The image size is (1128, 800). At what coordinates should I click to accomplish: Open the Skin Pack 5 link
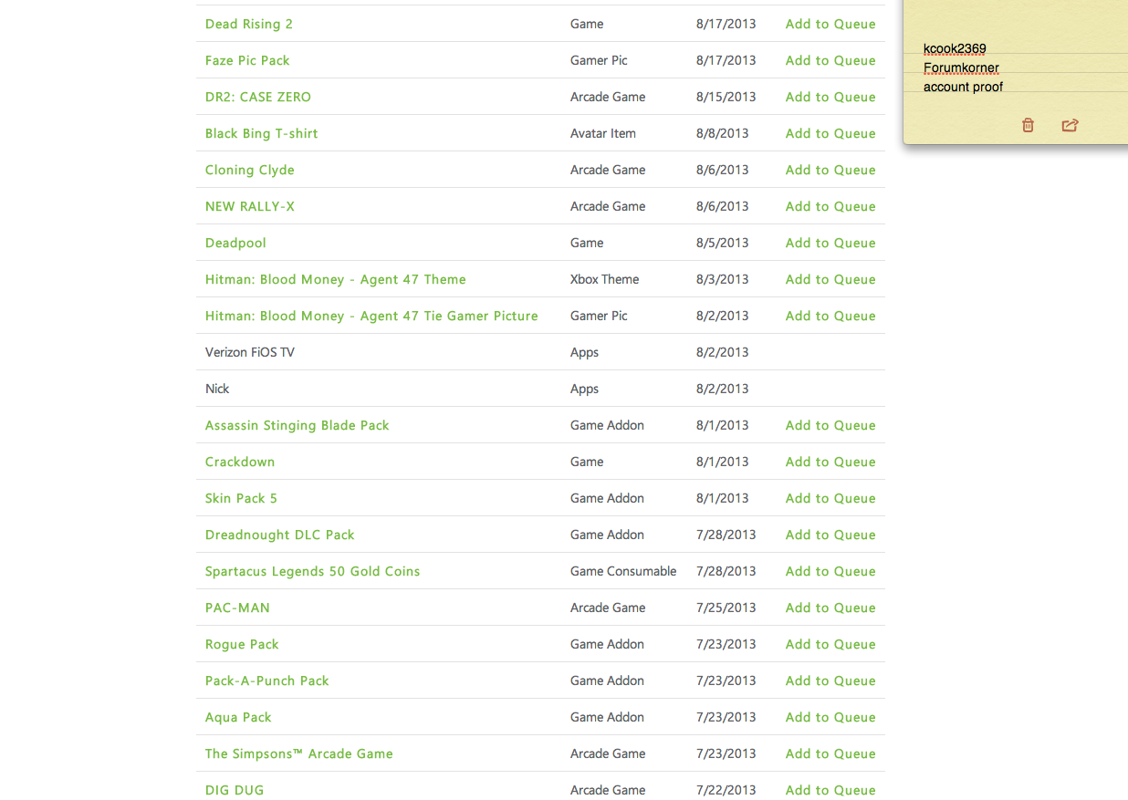coord(241,498)
